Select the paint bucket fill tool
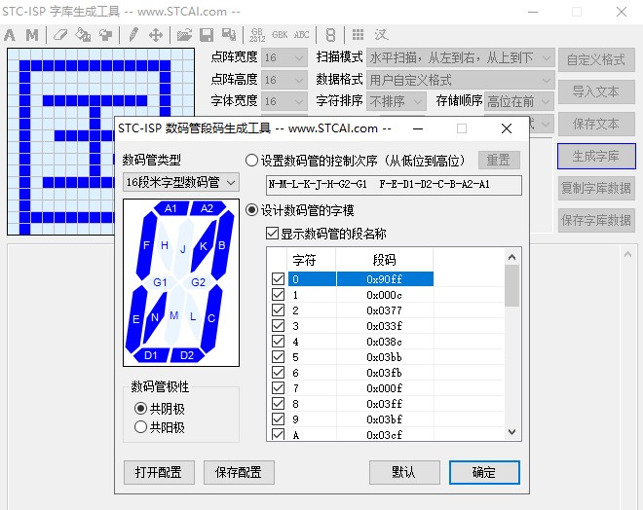The height and width of the screenshot is (510, 643). [x=83, y=35]
